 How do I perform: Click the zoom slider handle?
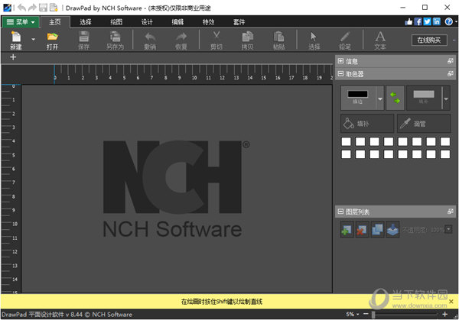pyautogui.click(x=373, y=315)
